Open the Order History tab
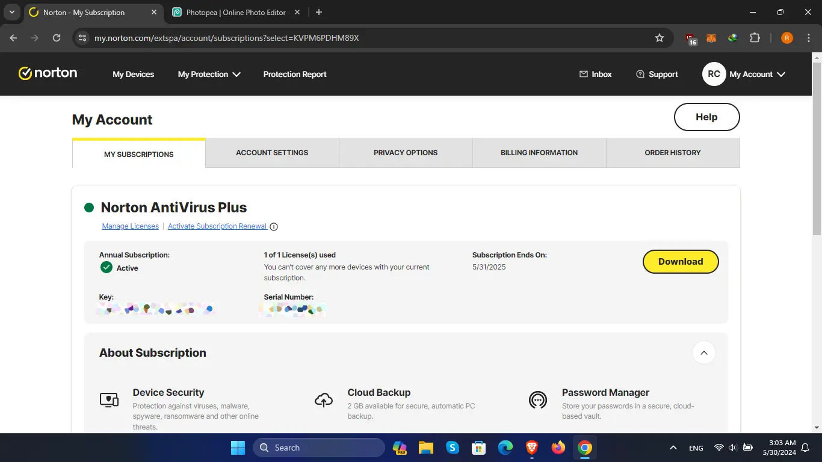Viewport: 822px width, 462px height. point(673,153)
